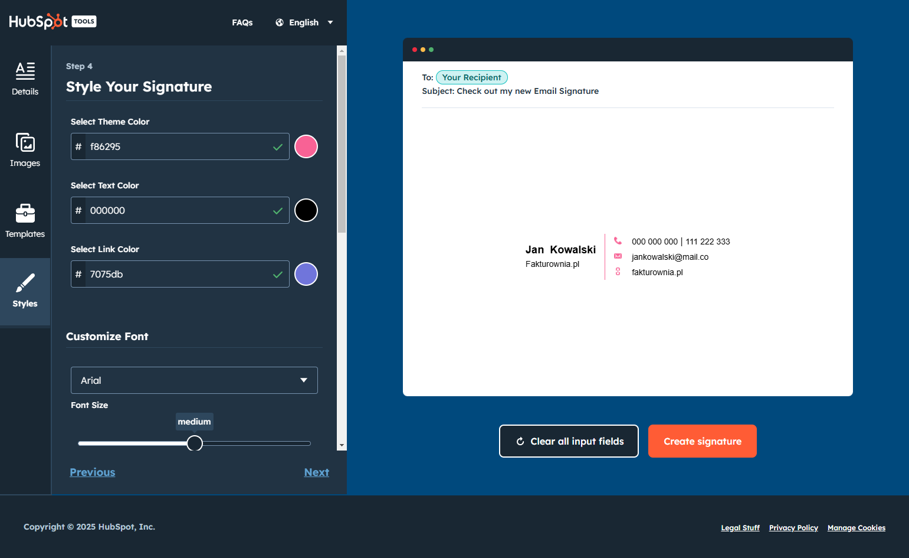Click the panel scrollbar down arrow
Viewport: 909px width, 558px height.
[342, 446]
